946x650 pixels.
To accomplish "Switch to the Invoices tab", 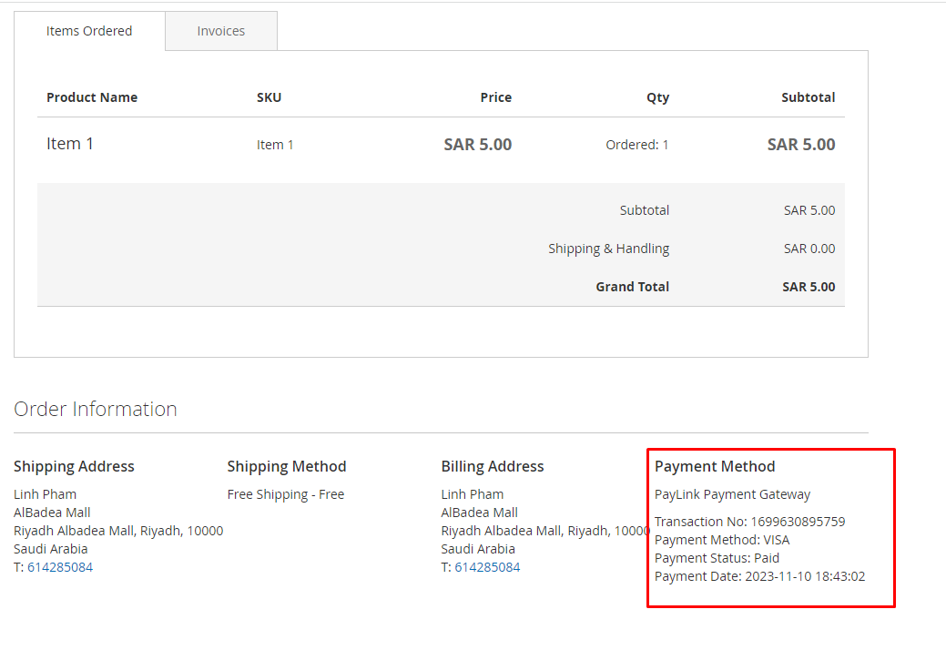I will (x=221, y=31).
